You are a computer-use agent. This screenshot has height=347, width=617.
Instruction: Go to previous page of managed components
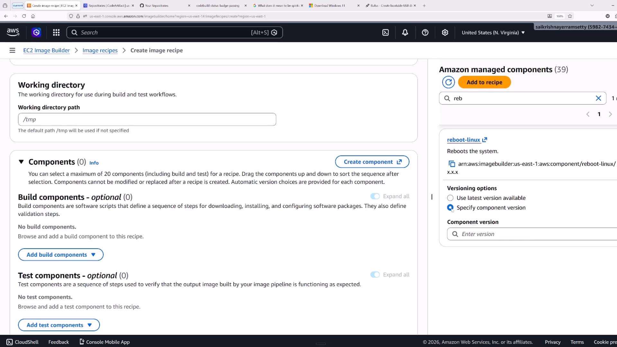point(588,114)
